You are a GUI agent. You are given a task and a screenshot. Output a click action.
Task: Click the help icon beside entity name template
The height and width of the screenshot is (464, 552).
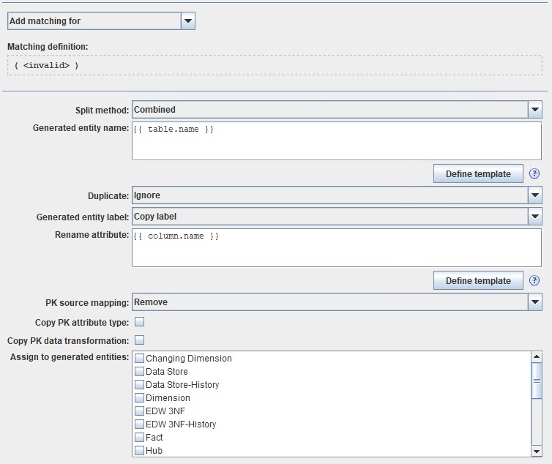point(534,174)
